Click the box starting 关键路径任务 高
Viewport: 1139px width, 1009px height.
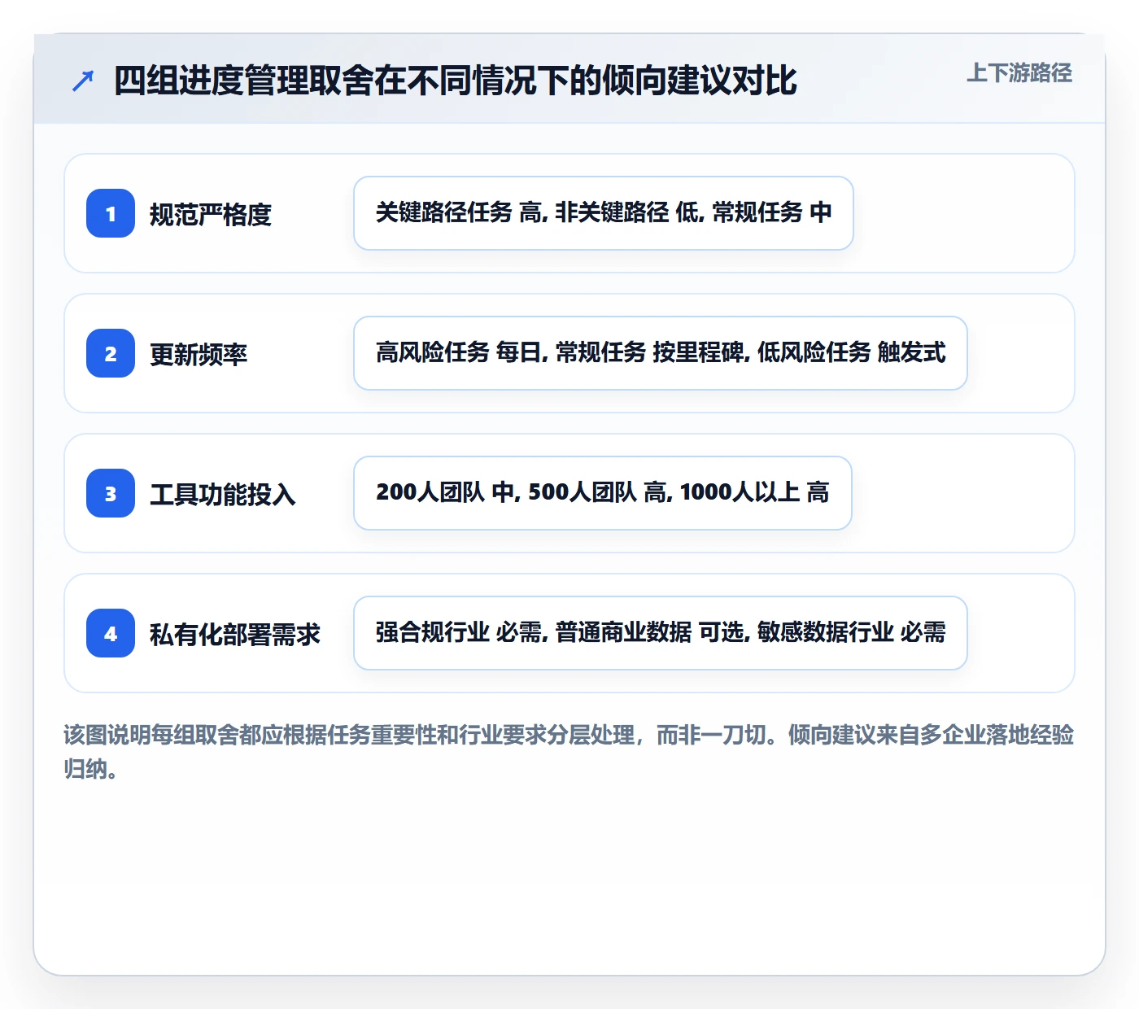(604, 213)
